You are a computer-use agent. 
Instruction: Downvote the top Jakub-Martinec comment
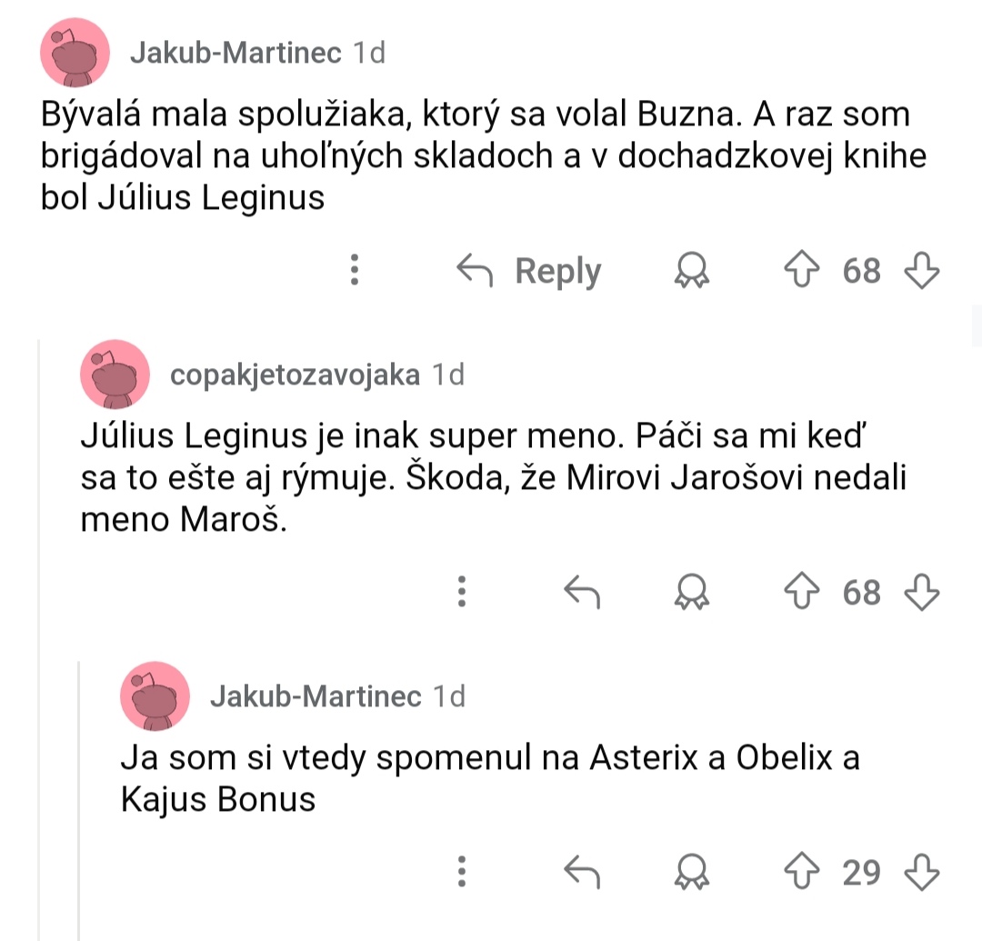coord(920,270)
